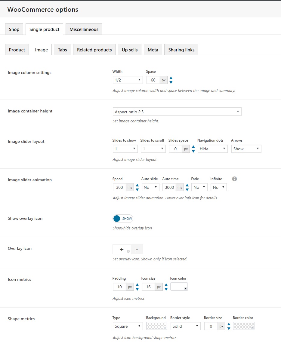Increase the image column Space value
Viewport: 281px width, 359px height.
pyautogui.click(x=171, y=78)
